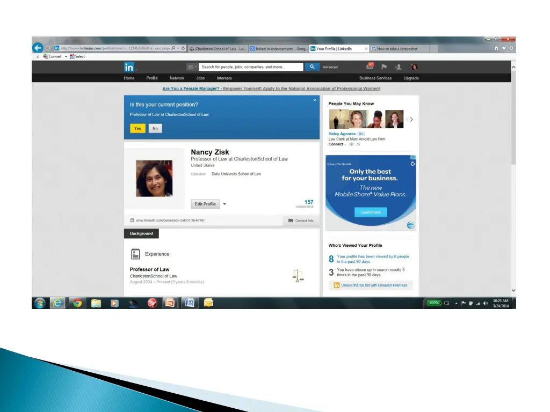
Task: Click the Nancy Zisk profile photo
Action: 154,178
